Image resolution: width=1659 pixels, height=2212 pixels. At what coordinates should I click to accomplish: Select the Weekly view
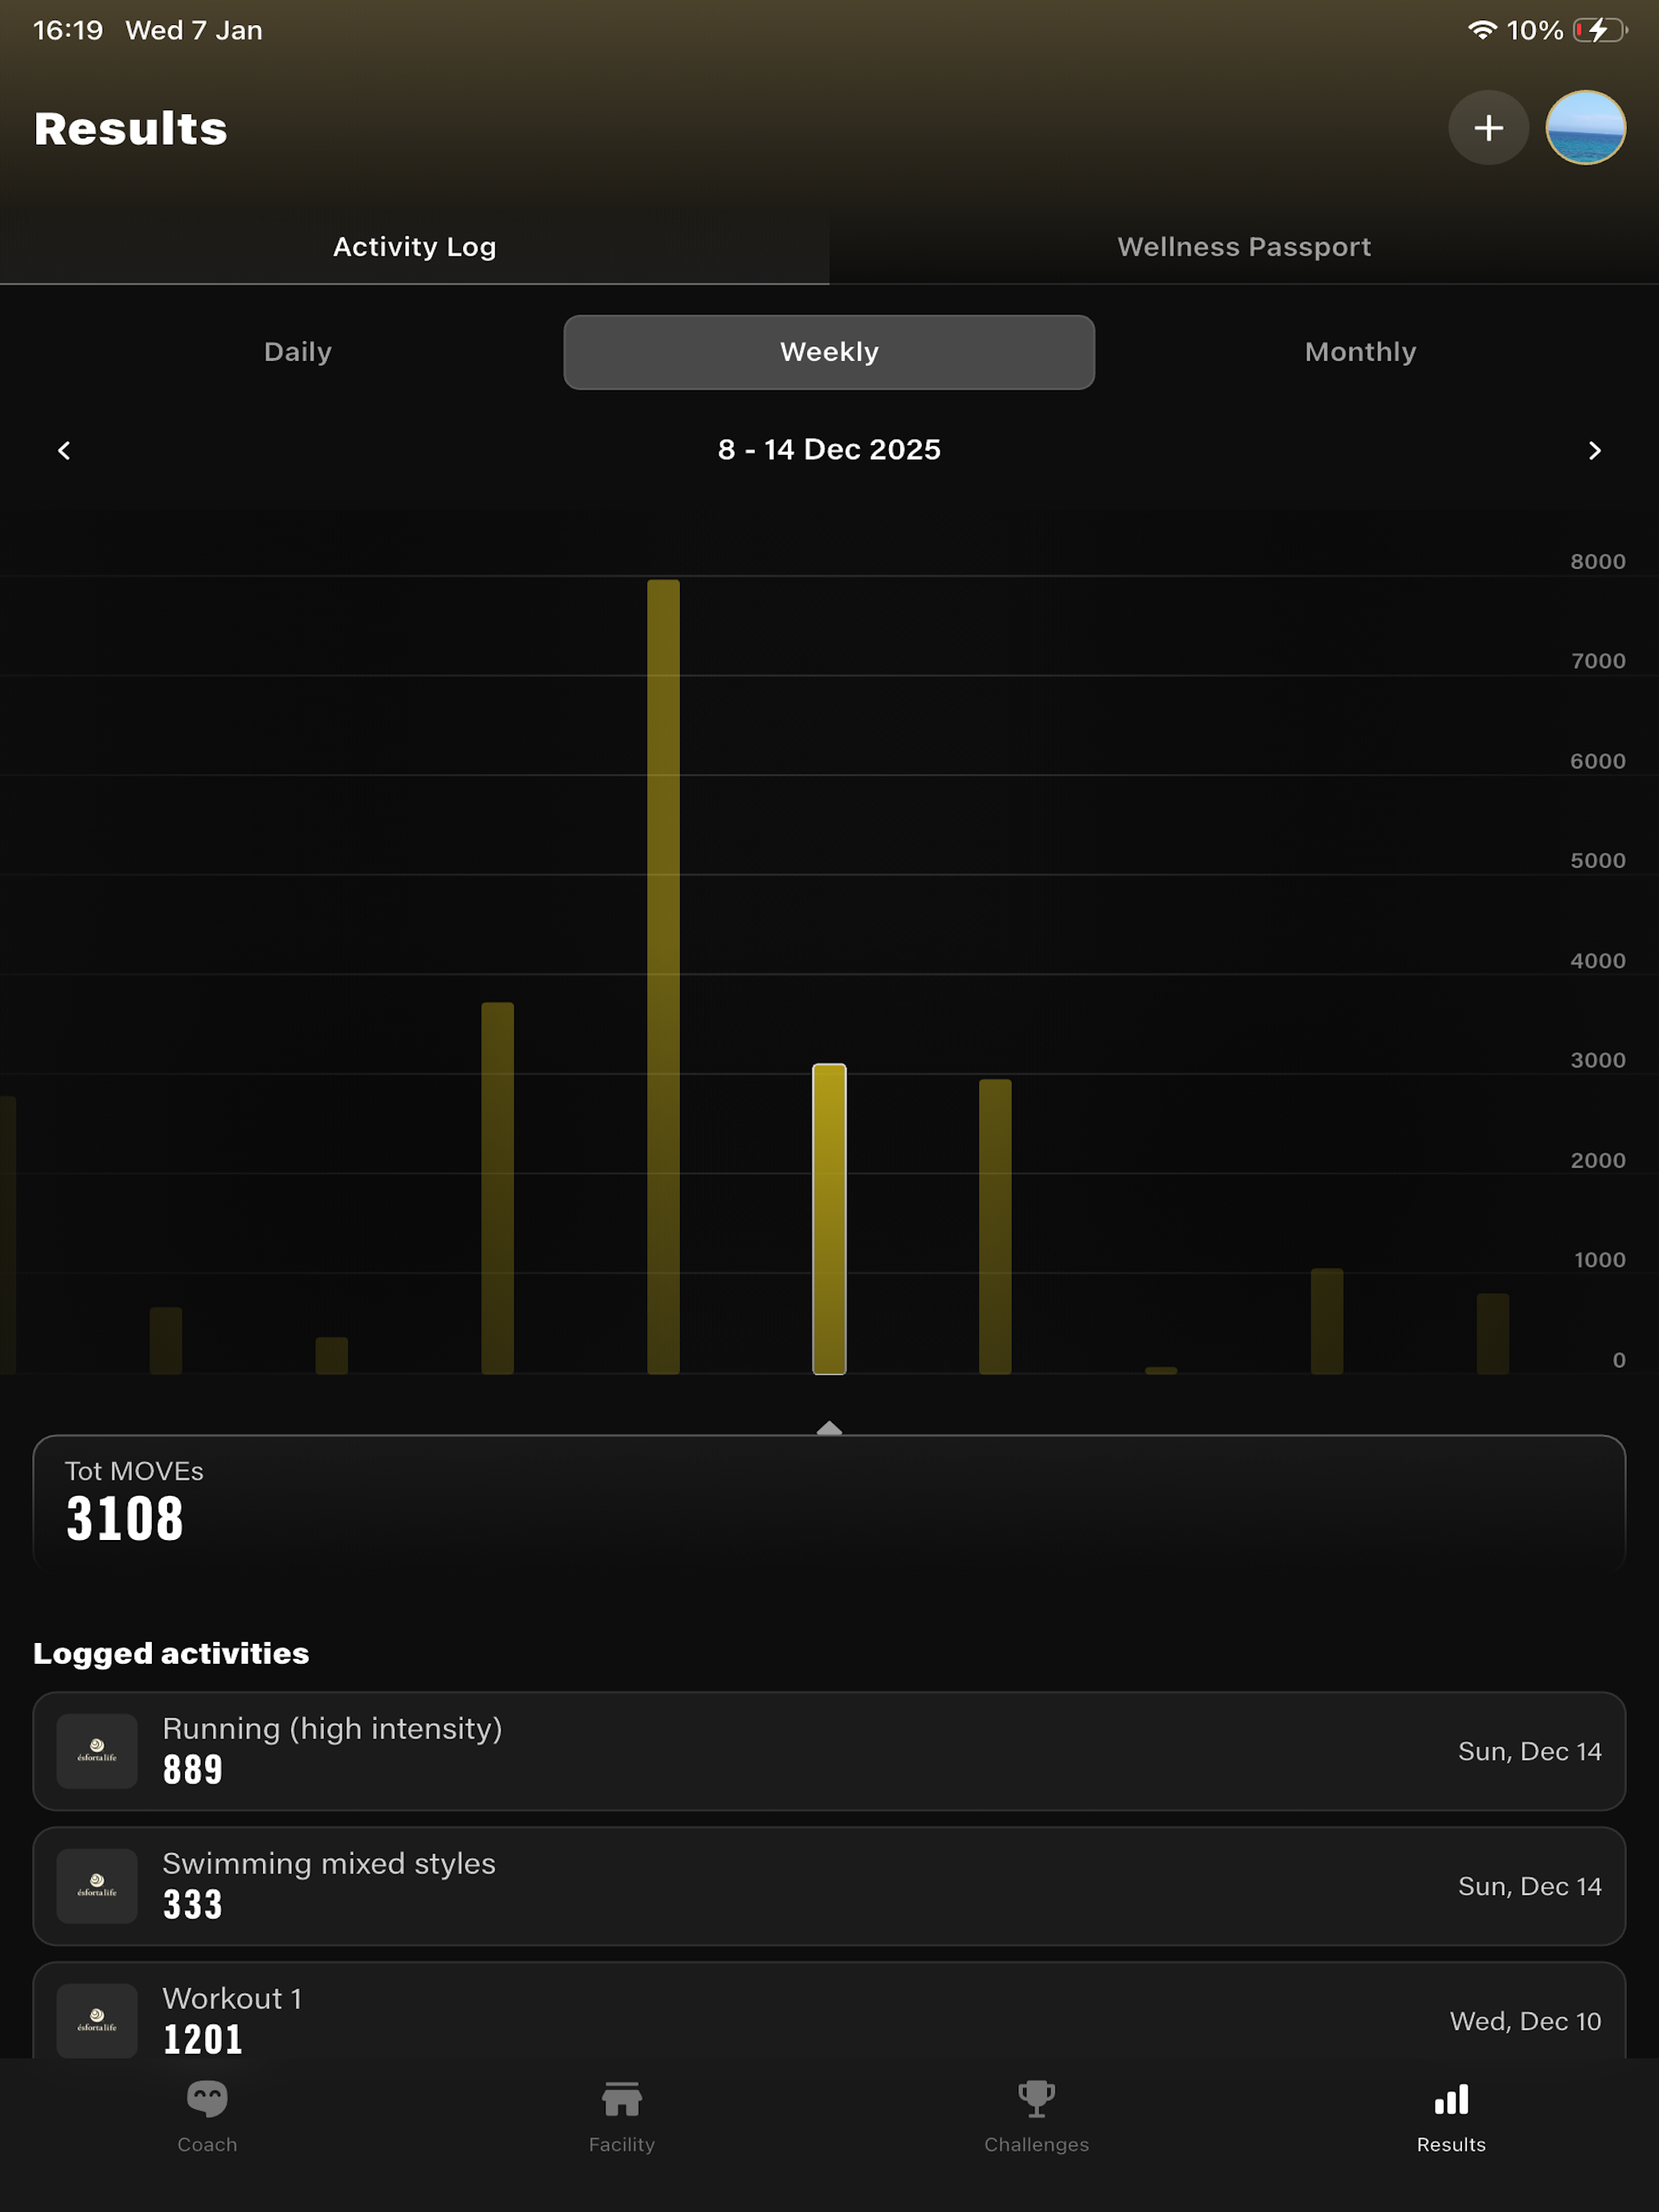point(829,352)
